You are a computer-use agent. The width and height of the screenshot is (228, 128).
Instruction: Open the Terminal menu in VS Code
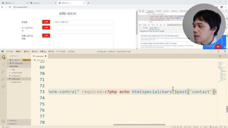click(61, 51)
